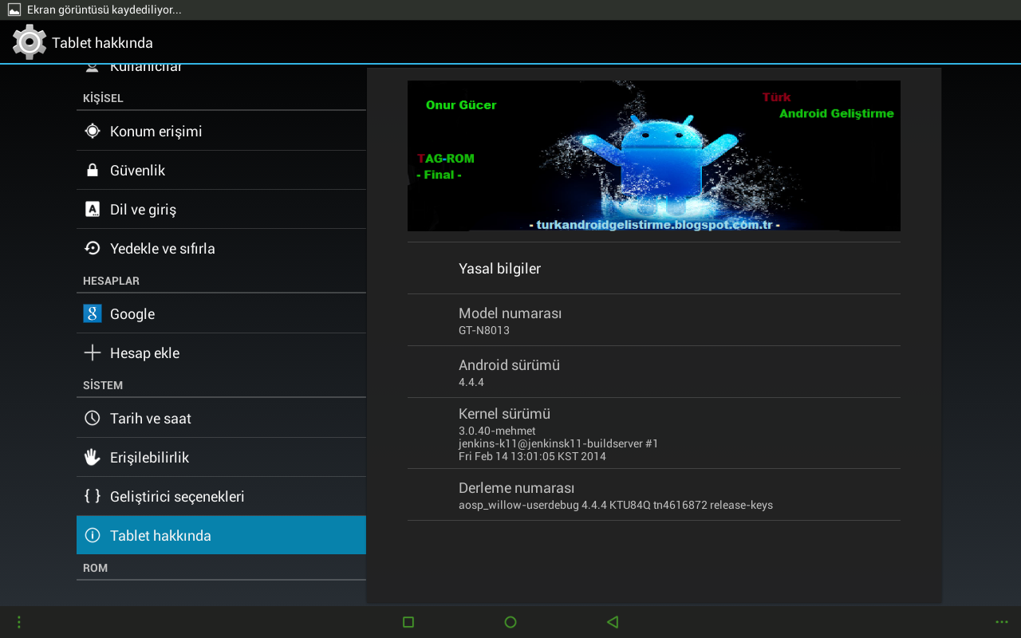Open Yedekle ve sıfırla settings
Image resolution: width=1021 pixels, height=638 pixels.
pos(221,248)
